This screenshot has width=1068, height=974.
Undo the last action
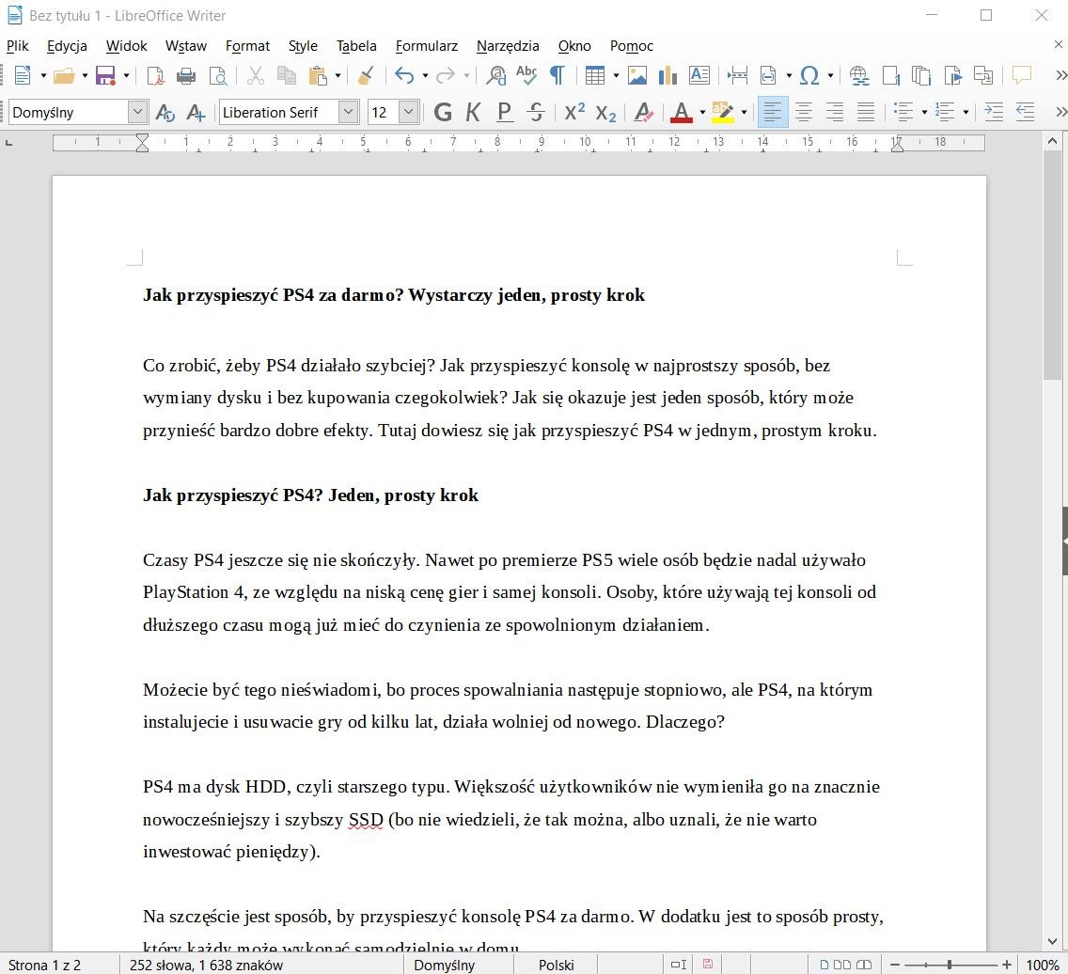pos(404,75)
